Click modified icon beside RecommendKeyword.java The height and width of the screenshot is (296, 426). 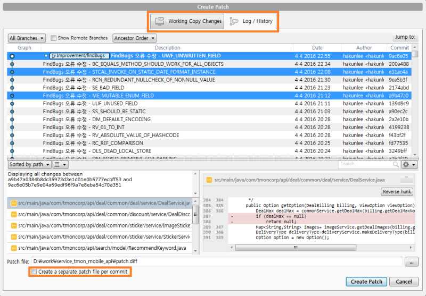click(14, 248)
